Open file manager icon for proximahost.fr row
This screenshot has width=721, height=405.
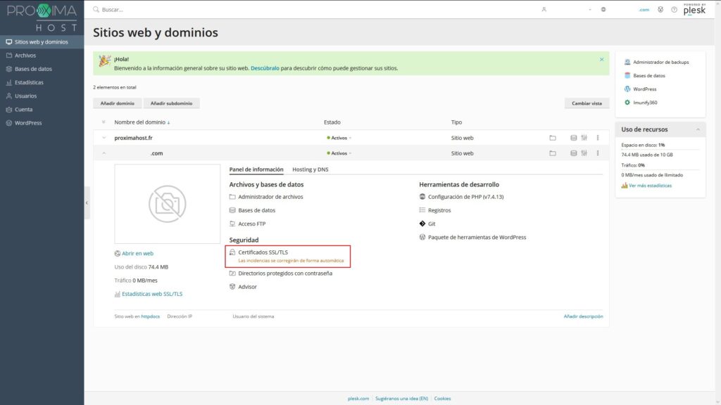tap(553, 138)
